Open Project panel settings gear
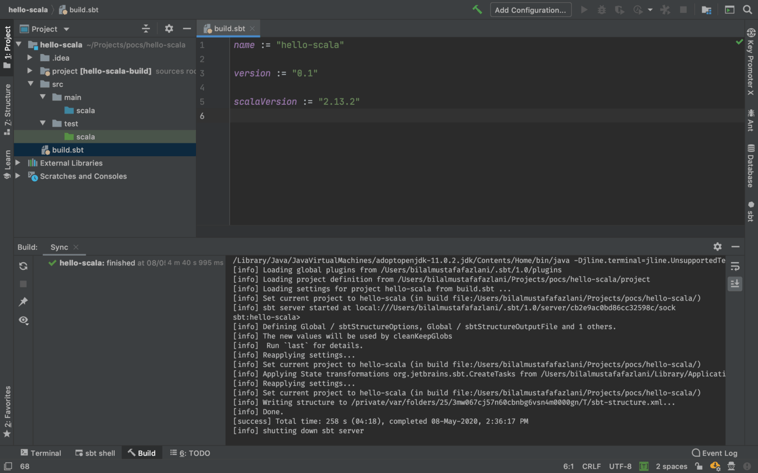 click(169, 29)
